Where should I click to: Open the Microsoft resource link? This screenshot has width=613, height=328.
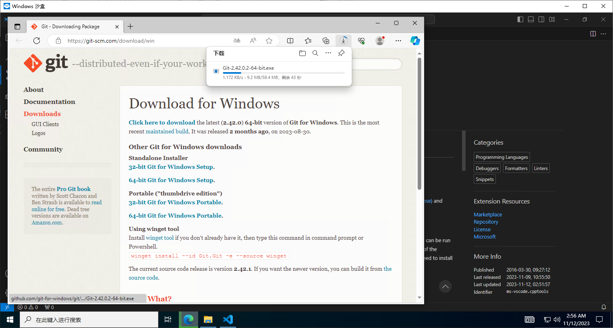[485, 237]
